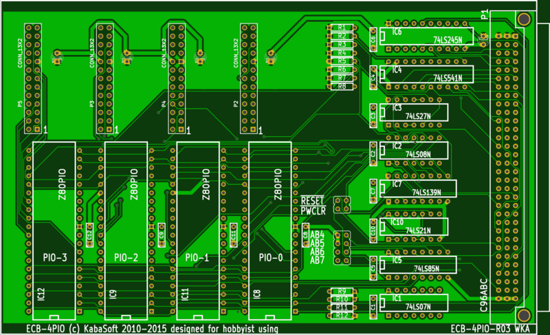Click the Z80PIO chip labeled PIO-3
This screenshot has width=550, height=335.
[53, 227]
